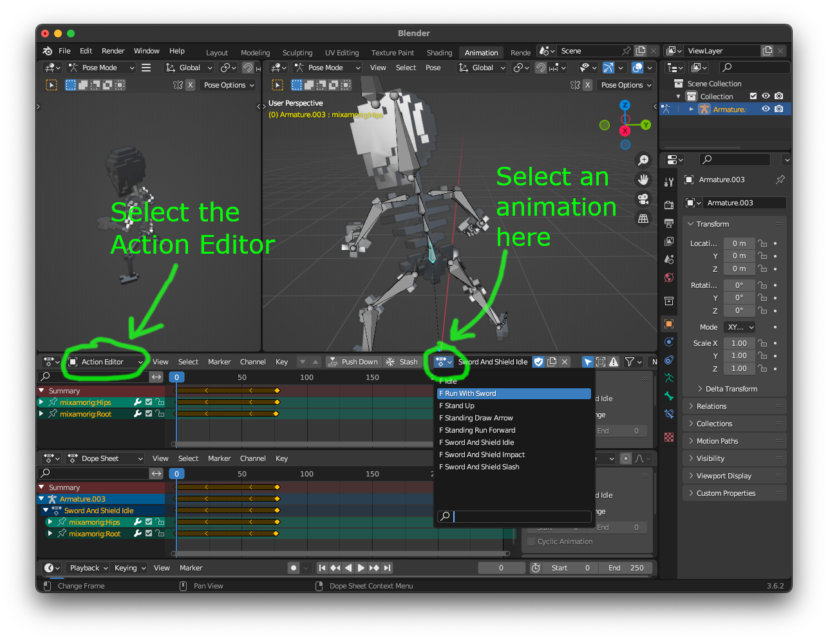Open the Action Editor mode dropdown
828x640 pixels.
105,362
